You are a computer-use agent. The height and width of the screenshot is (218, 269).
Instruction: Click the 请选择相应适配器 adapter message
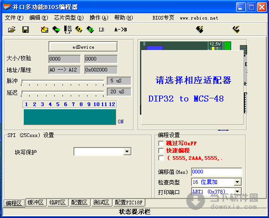[193, 80]
